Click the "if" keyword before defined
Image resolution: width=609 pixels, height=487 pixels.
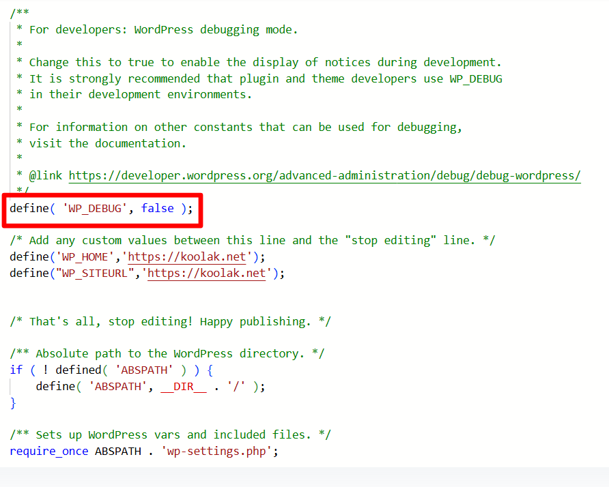(x=16, y=370)
